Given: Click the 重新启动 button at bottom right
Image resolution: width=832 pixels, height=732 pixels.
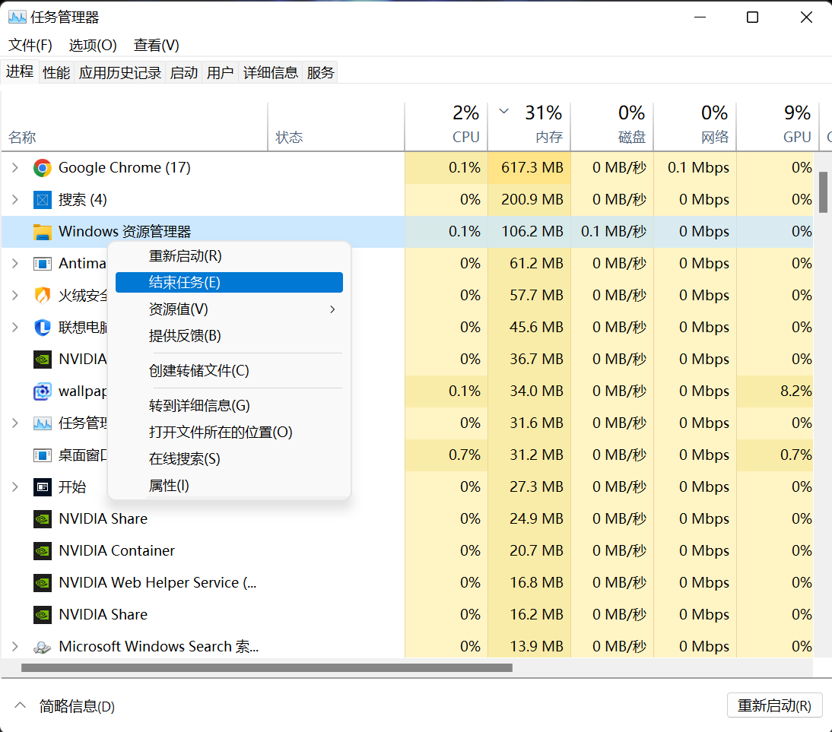Looking at the screenshot, I should coord(775,705).
